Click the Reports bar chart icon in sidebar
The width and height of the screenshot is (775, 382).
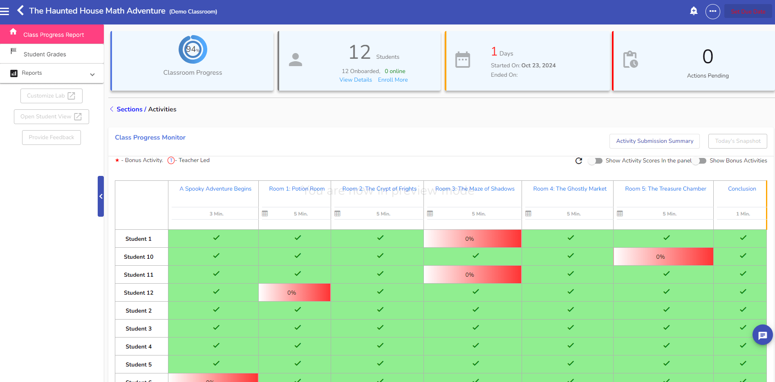tap(13, 73)
